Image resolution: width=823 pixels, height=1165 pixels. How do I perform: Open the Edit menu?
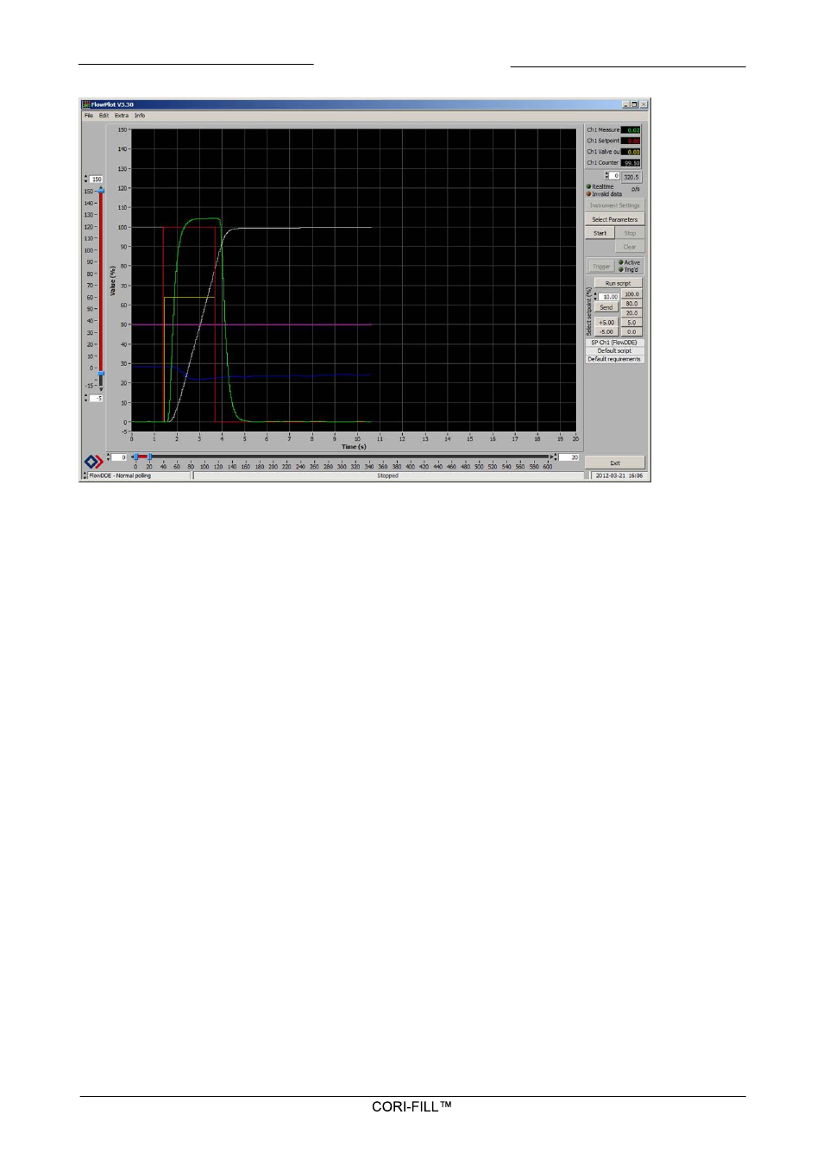pos(104,116)
